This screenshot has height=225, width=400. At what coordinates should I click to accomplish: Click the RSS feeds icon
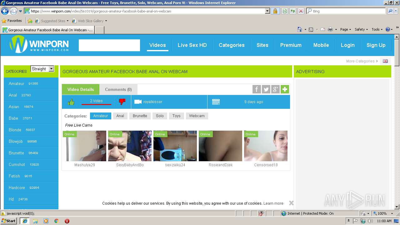311,29
